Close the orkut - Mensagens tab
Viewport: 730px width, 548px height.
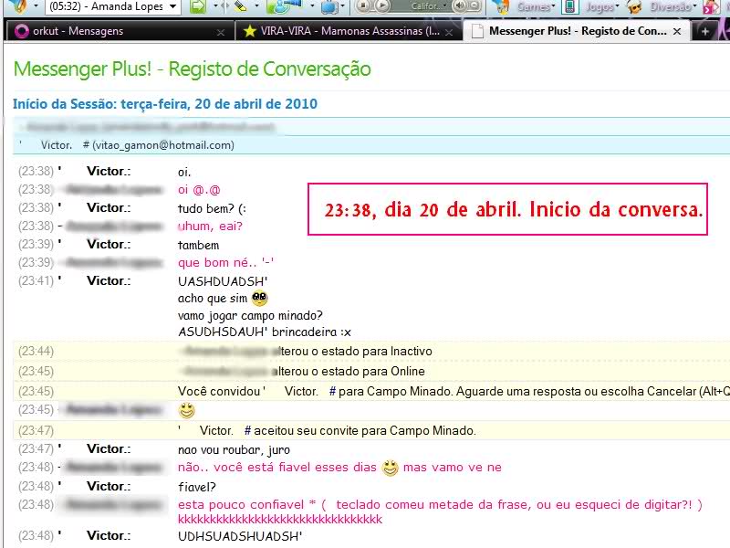[220, 31]
